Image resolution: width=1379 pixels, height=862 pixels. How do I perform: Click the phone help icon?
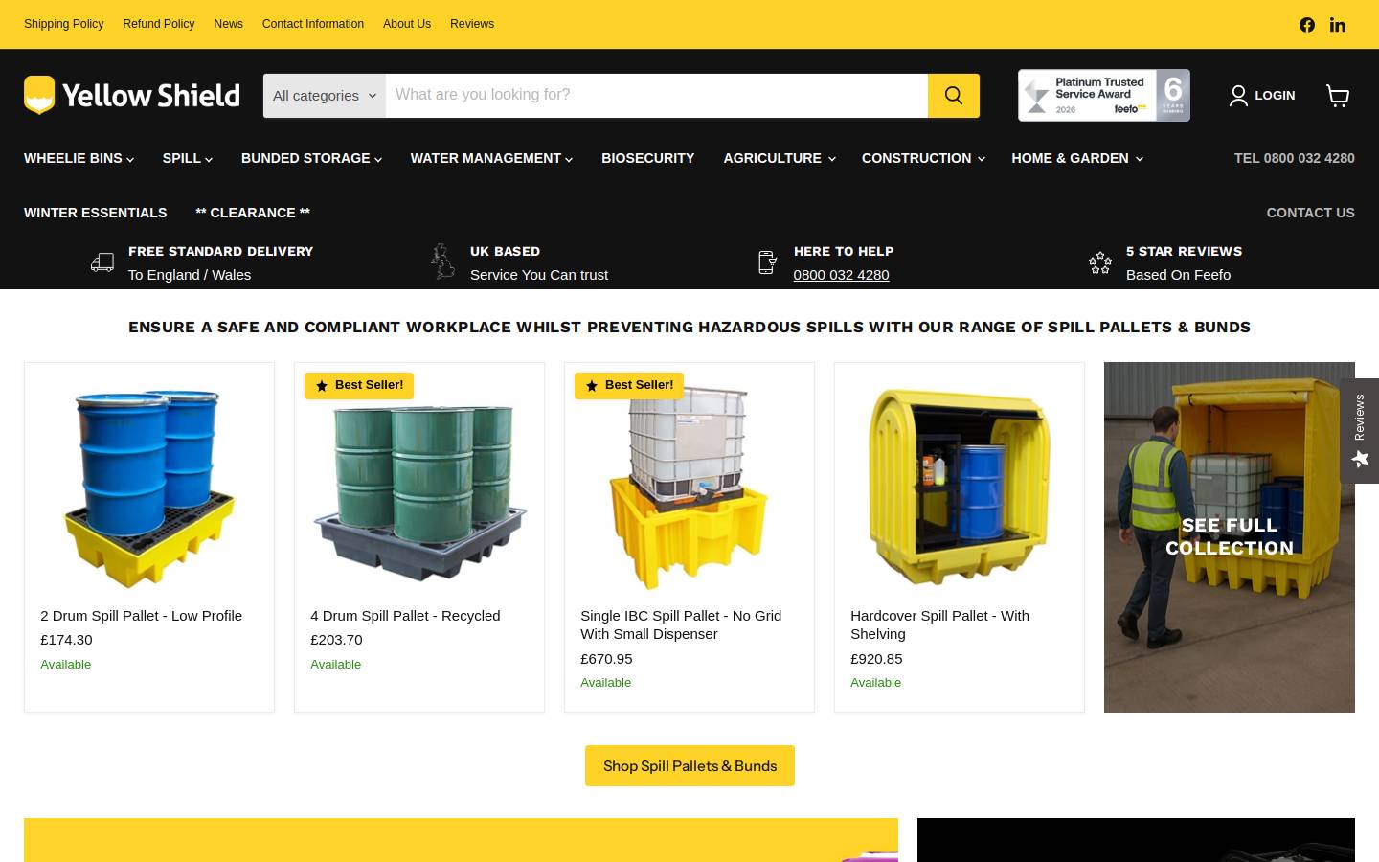click(x=767, y=262)
